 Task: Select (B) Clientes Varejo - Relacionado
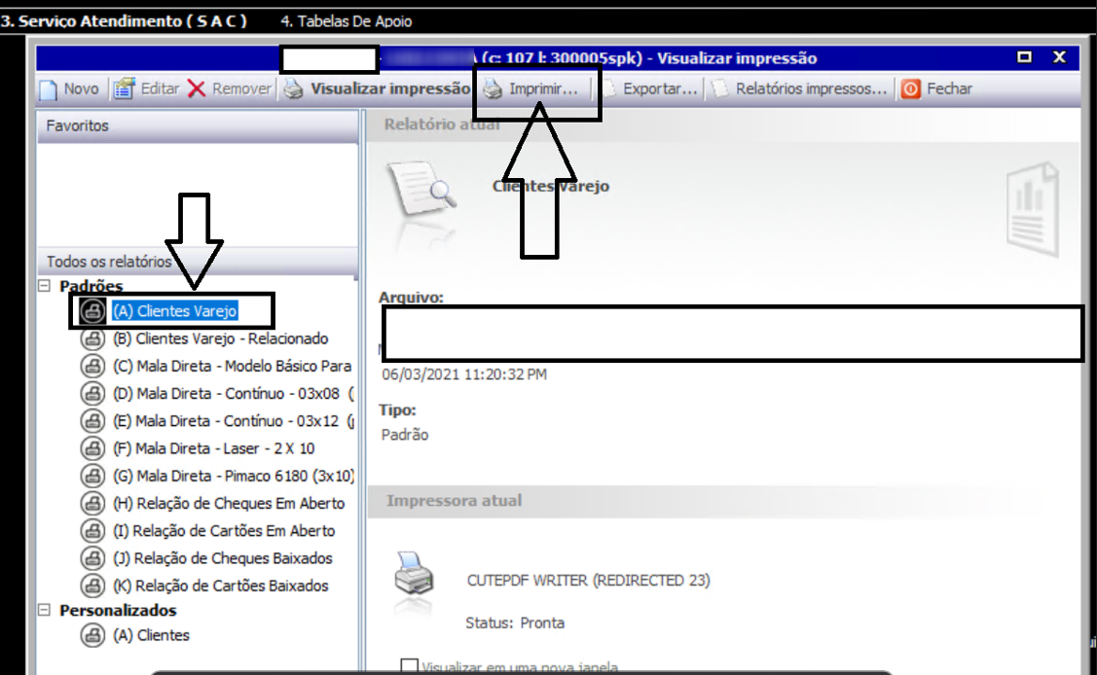[x=220, y=338]
